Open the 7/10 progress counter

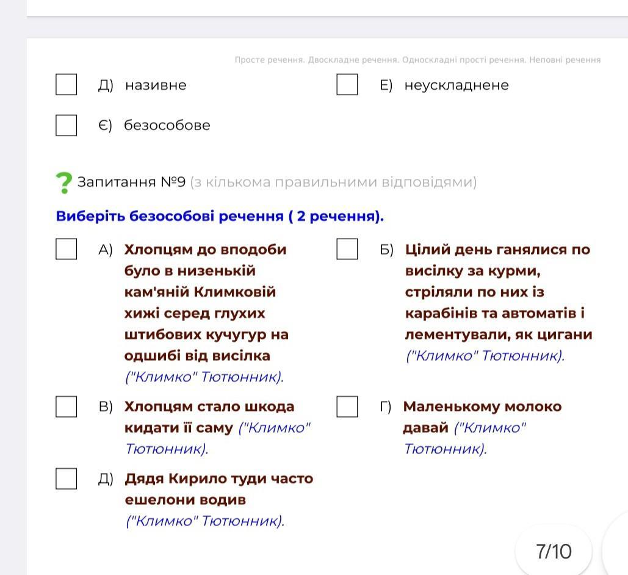(x=554, y=551)
